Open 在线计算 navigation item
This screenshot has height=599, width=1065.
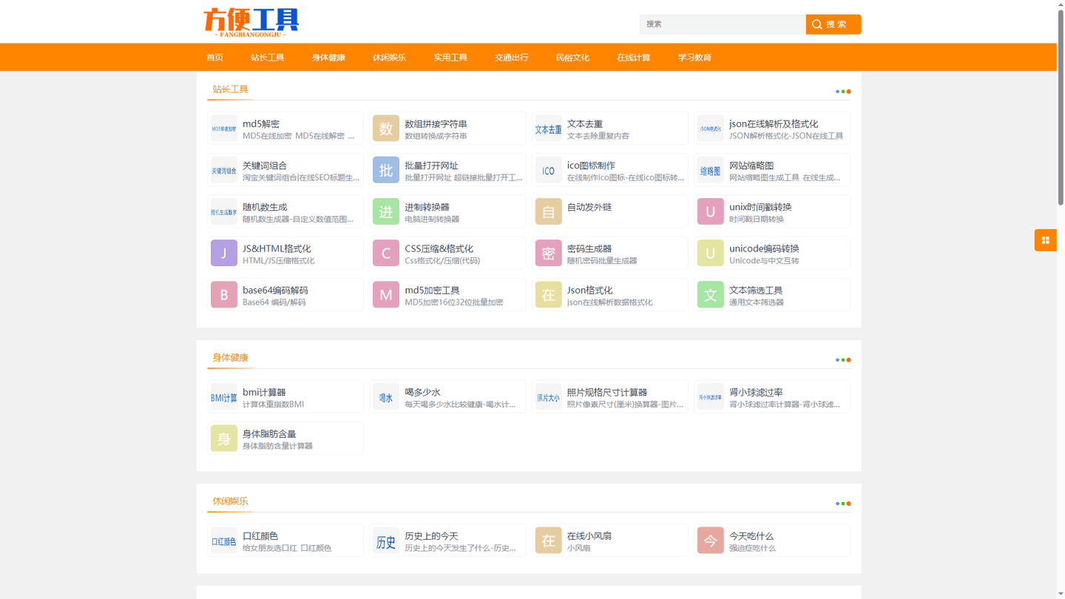click(x=633, y=57)
